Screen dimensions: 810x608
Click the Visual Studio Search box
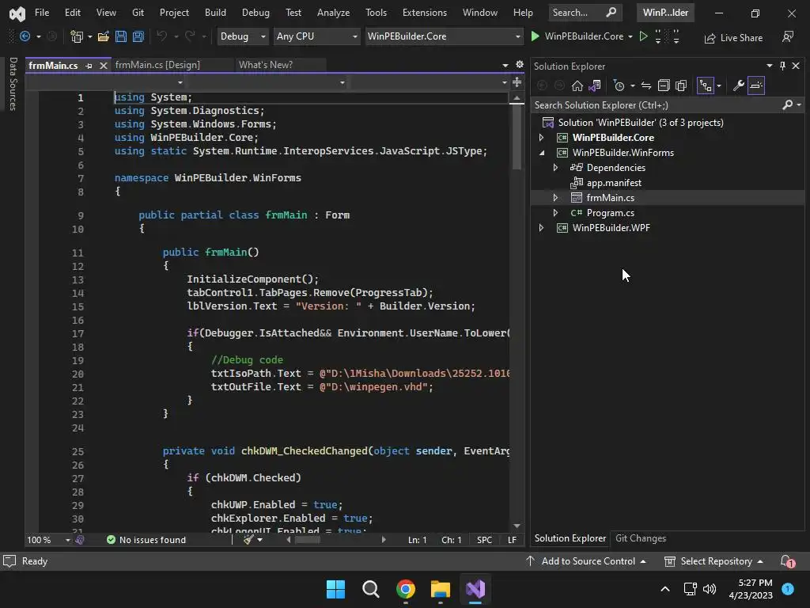pos(585,13)
